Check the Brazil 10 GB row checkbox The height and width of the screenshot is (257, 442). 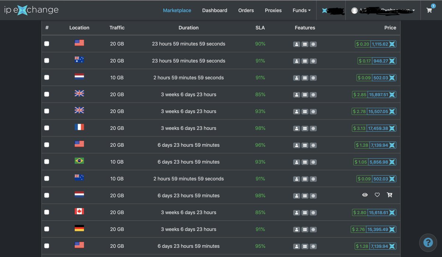(46, 162)
